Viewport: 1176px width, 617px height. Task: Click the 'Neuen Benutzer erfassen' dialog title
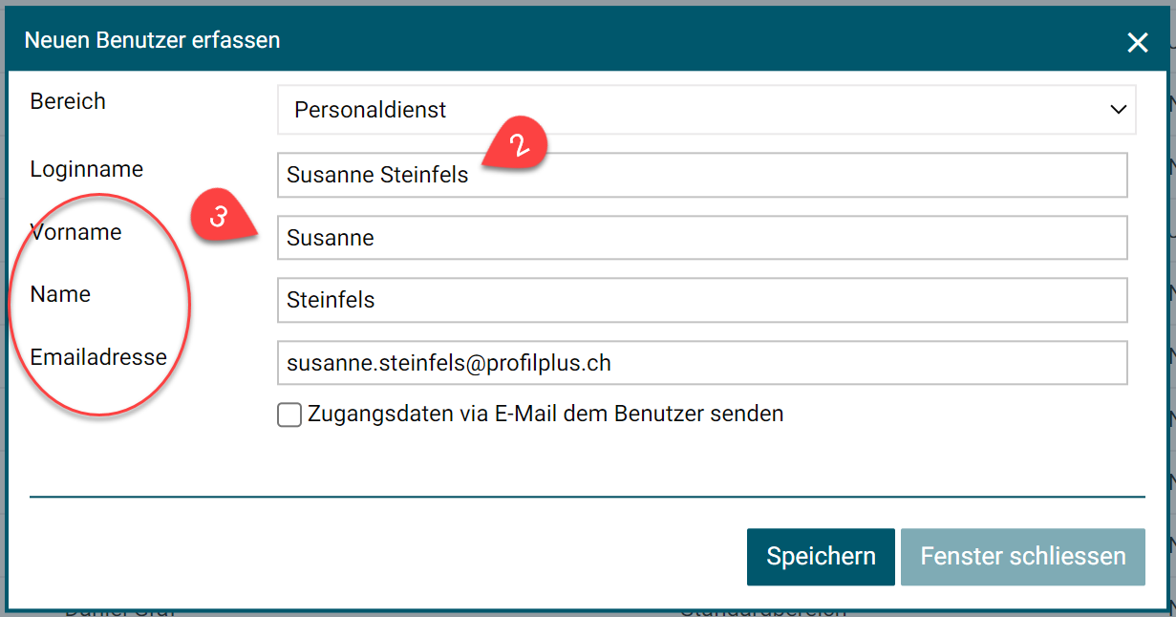(x=152, y=40)
